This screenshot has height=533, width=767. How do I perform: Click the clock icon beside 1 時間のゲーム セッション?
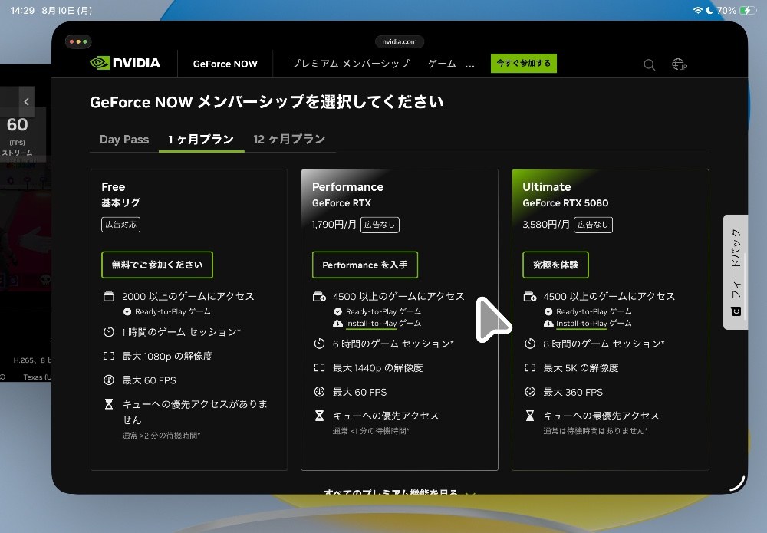(109, 332)
